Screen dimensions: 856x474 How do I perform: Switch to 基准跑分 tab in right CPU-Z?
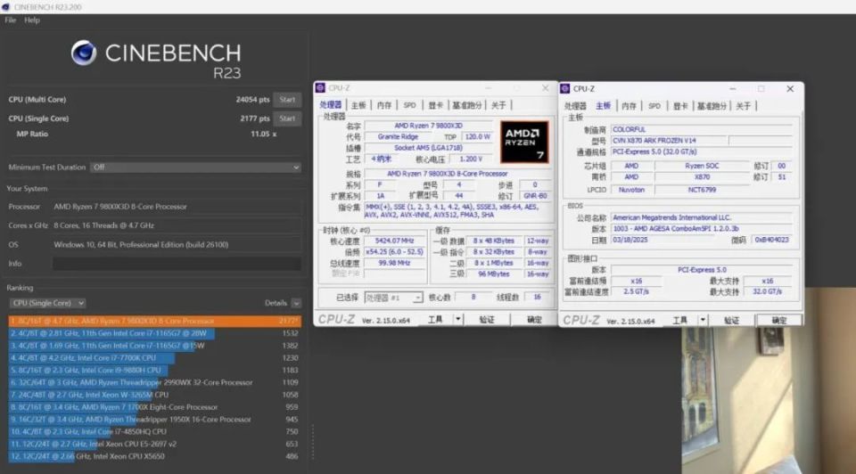(x=712, y=106)
